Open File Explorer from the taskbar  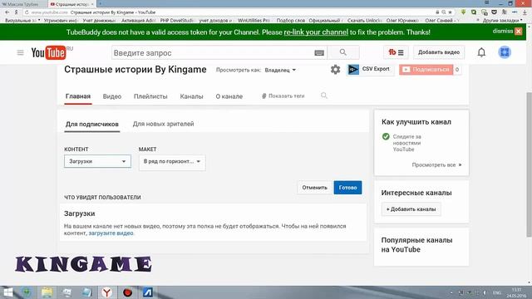pos(47,292)
